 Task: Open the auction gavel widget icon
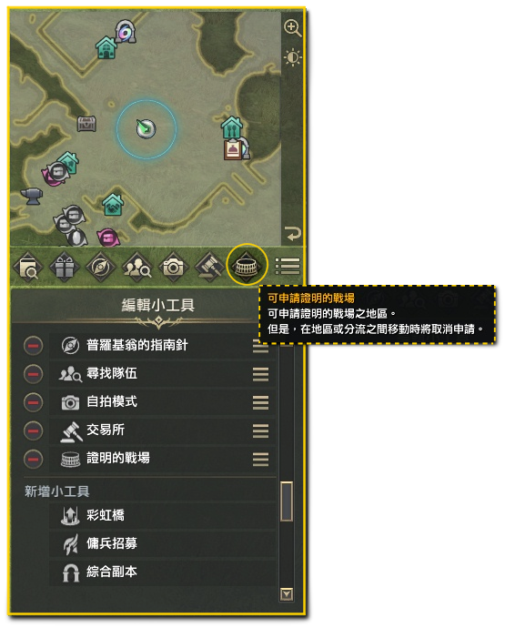click(210, 268)
